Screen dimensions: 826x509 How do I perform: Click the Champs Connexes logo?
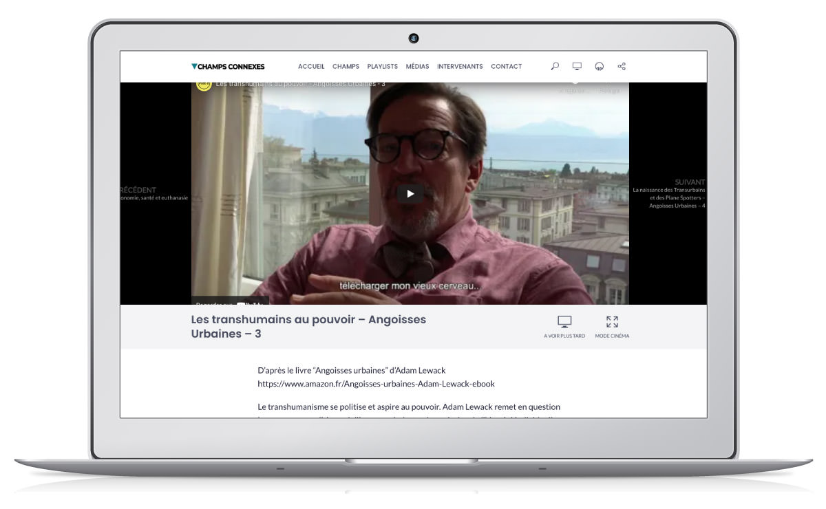[x=228, y=66]
